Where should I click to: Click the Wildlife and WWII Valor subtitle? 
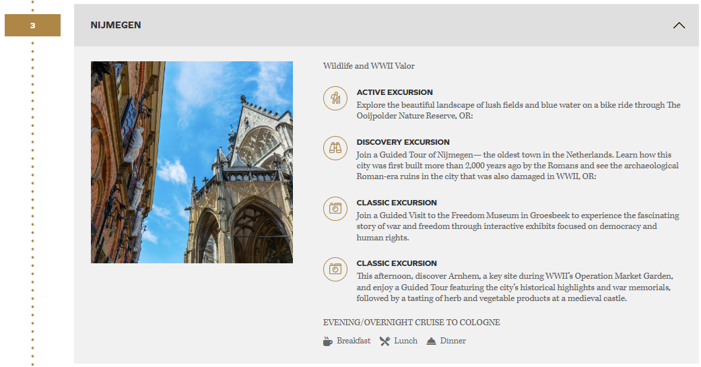(369, 66)
